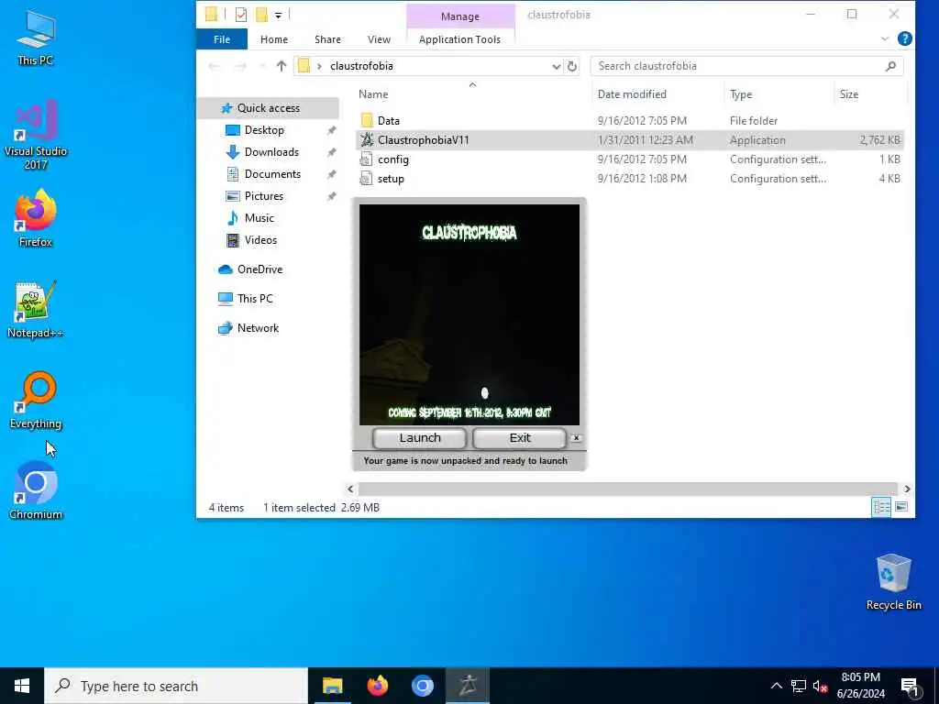
Task: Select Music in navigation pane
Action: click(259, 218)
